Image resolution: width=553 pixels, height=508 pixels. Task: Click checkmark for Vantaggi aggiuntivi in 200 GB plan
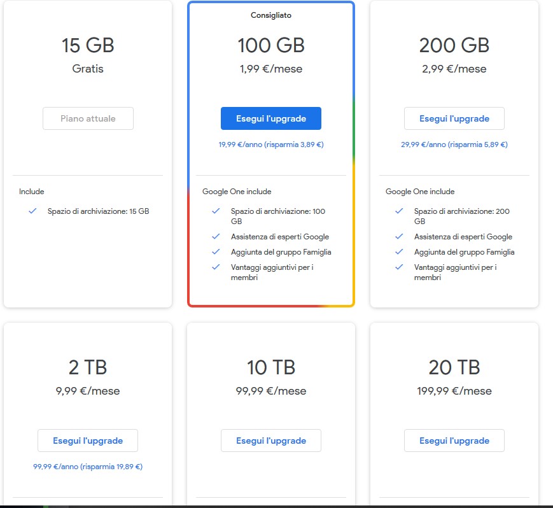399,267
